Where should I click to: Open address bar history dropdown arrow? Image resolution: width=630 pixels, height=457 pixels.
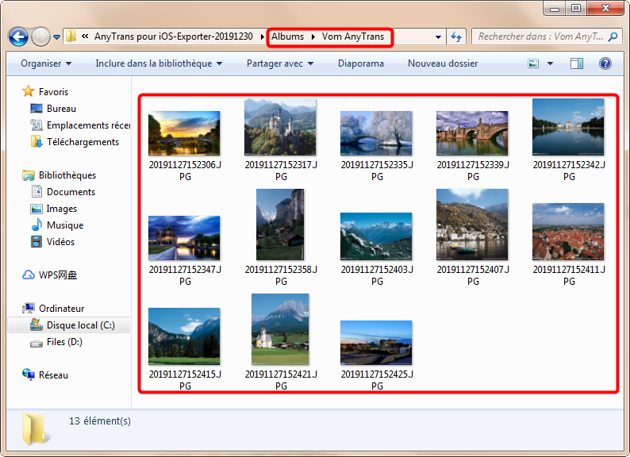[x=439, y=37]
